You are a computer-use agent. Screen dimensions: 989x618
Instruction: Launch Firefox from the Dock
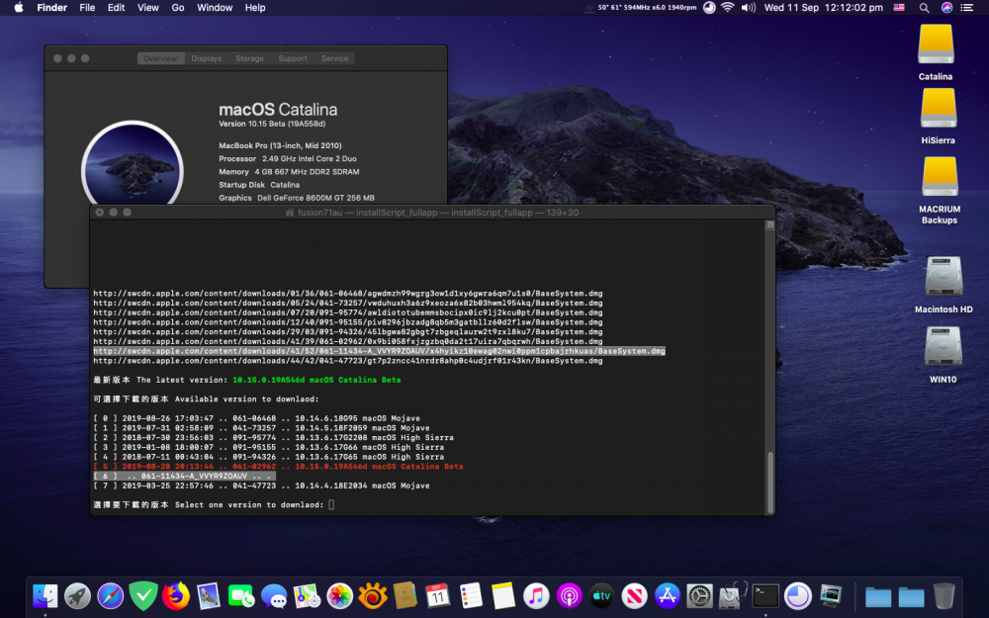[176, 595]
